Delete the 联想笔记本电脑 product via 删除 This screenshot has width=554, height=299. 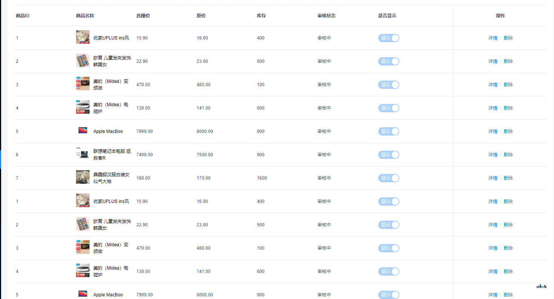point(508,155)
